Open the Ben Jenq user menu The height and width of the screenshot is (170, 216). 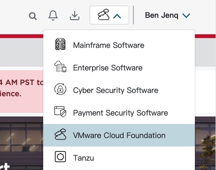(x=168, y=15)
